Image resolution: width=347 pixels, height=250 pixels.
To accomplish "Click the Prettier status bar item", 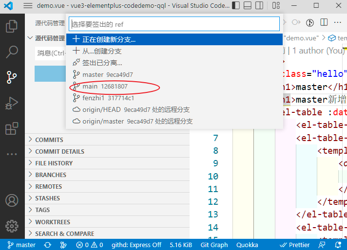I will coord(294,245).
